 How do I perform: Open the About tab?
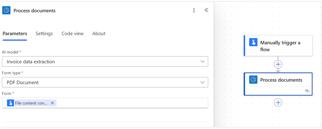tap(99, 34)
